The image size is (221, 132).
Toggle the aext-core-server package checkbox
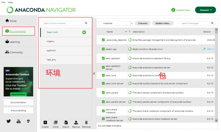103,83
